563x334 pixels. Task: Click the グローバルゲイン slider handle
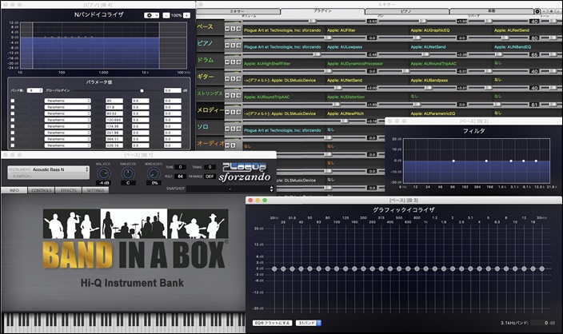[x=142, y=90]
